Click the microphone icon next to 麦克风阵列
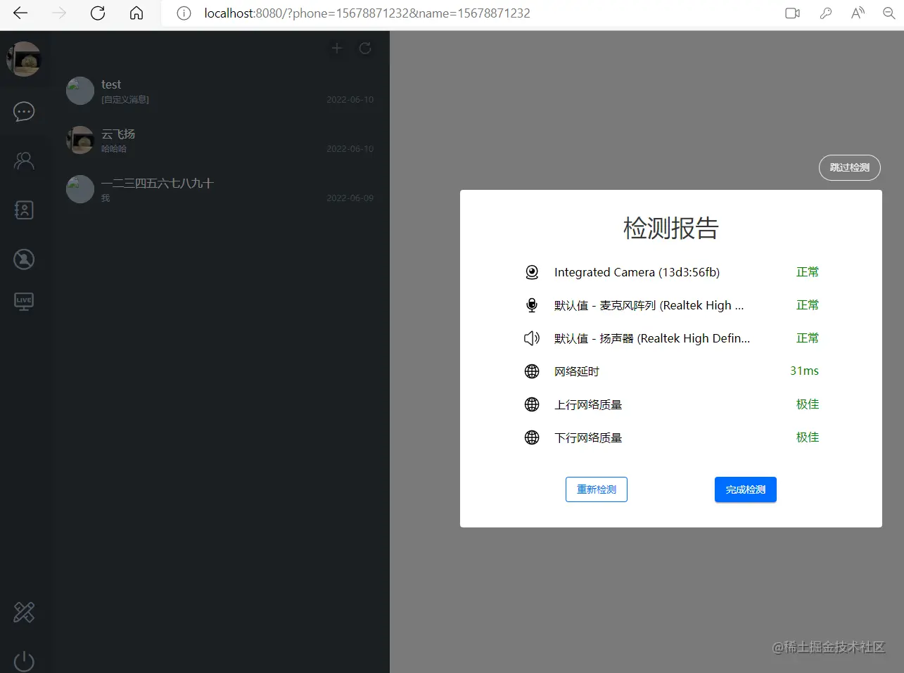The image size is (904, 673). [x=532, y=305]
